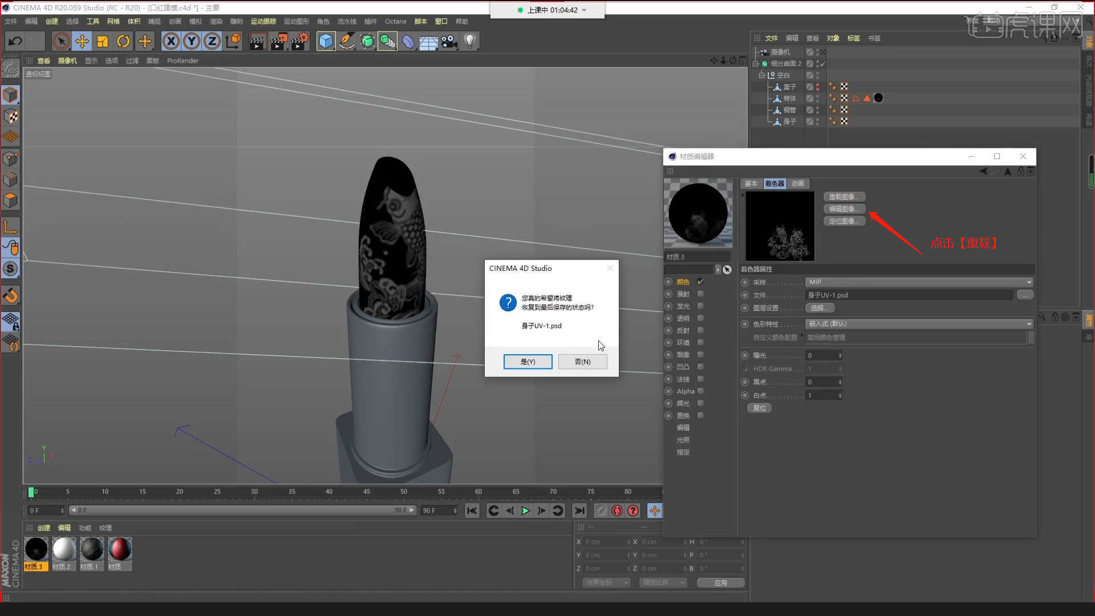Screen dimensions: 1095x616
Task: Open the scale proportion dropdown
Action: (663, 583)
